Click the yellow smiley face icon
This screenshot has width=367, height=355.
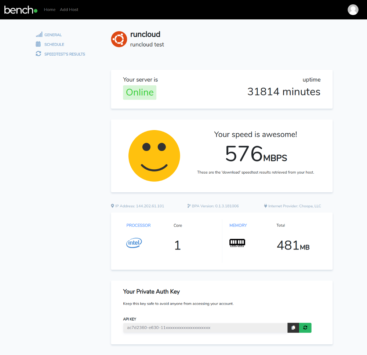(x=154, y=156)
